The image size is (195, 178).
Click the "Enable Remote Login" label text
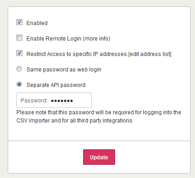pos(54,39)
